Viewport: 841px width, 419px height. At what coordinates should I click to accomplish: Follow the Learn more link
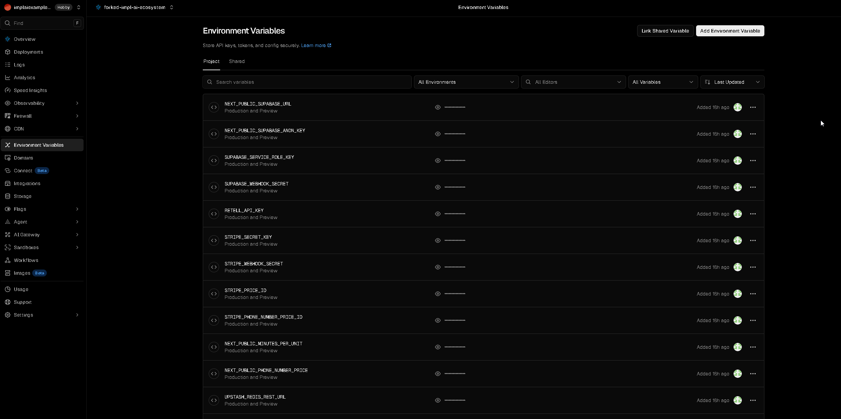[316, 45]
